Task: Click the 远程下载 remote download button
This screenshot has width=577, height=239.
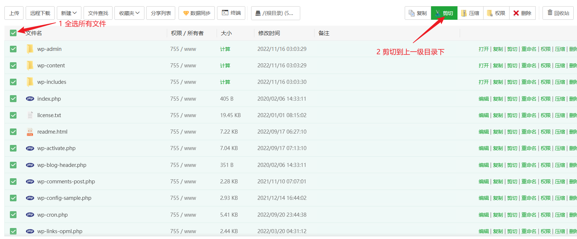Action: (40, 13)
